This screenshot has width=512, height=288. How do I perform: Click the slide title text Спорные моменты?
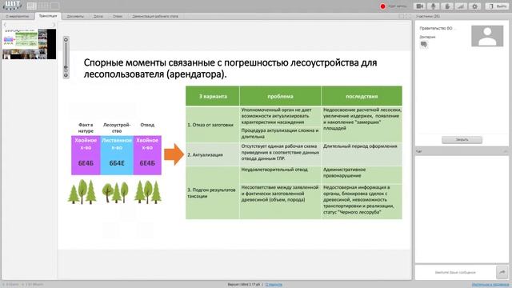pyautogui.click(x=230, y=68)
